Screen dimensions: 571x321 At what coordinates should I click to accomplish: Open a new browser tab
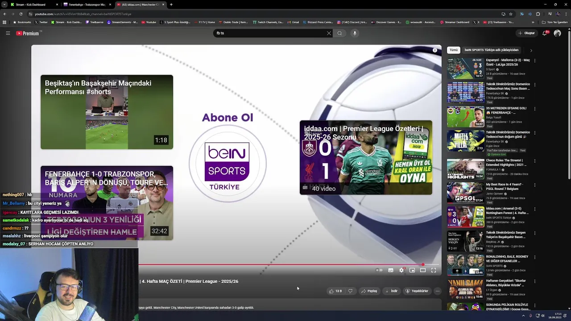pyautogui.click(x=171, y=4)
